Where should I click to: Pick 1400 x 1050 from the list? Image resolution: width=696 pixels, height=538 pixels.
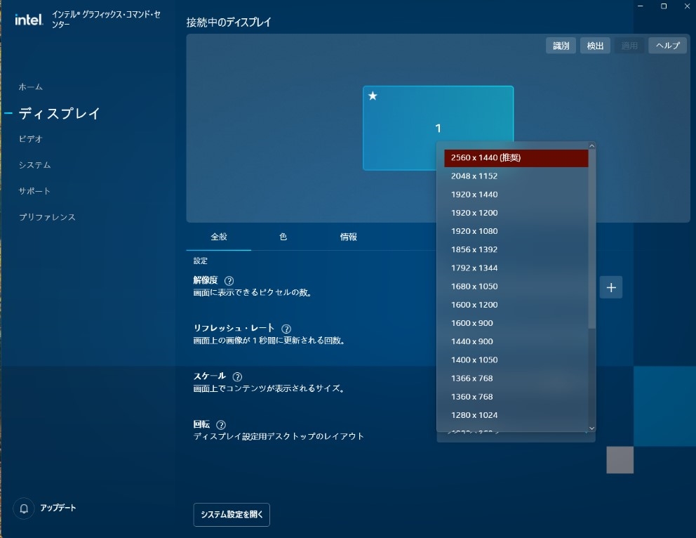[516, 360]
